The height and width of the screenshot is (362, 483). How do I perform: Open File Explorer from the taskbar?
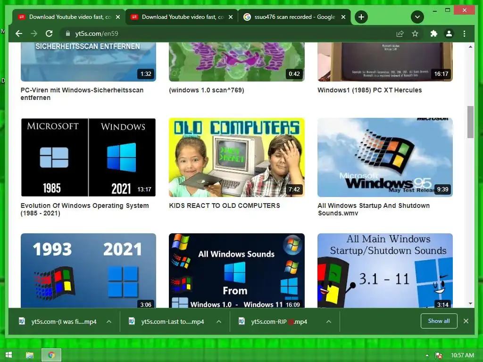point(30,355)
